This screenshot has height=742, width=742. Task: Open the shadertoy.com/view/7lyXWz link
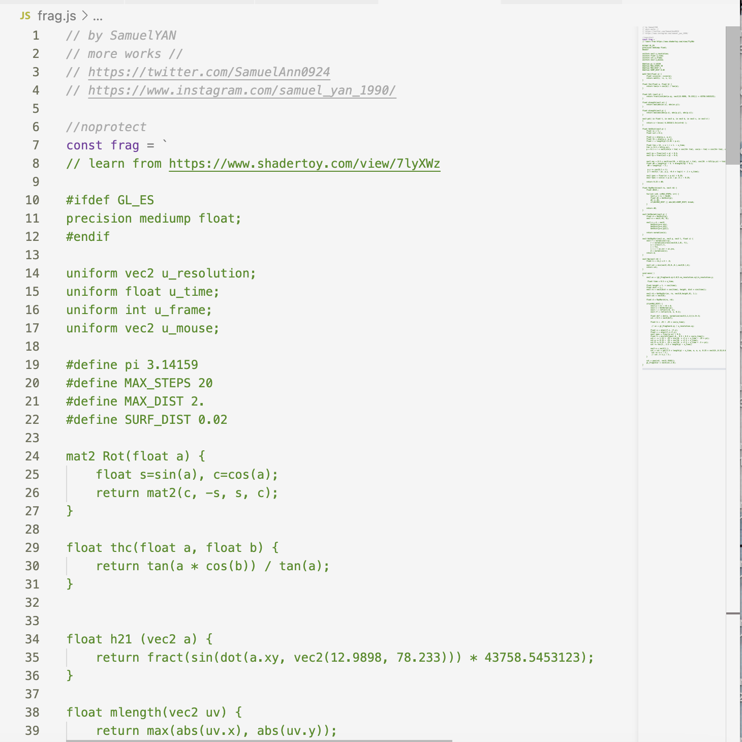click(305, 163)
